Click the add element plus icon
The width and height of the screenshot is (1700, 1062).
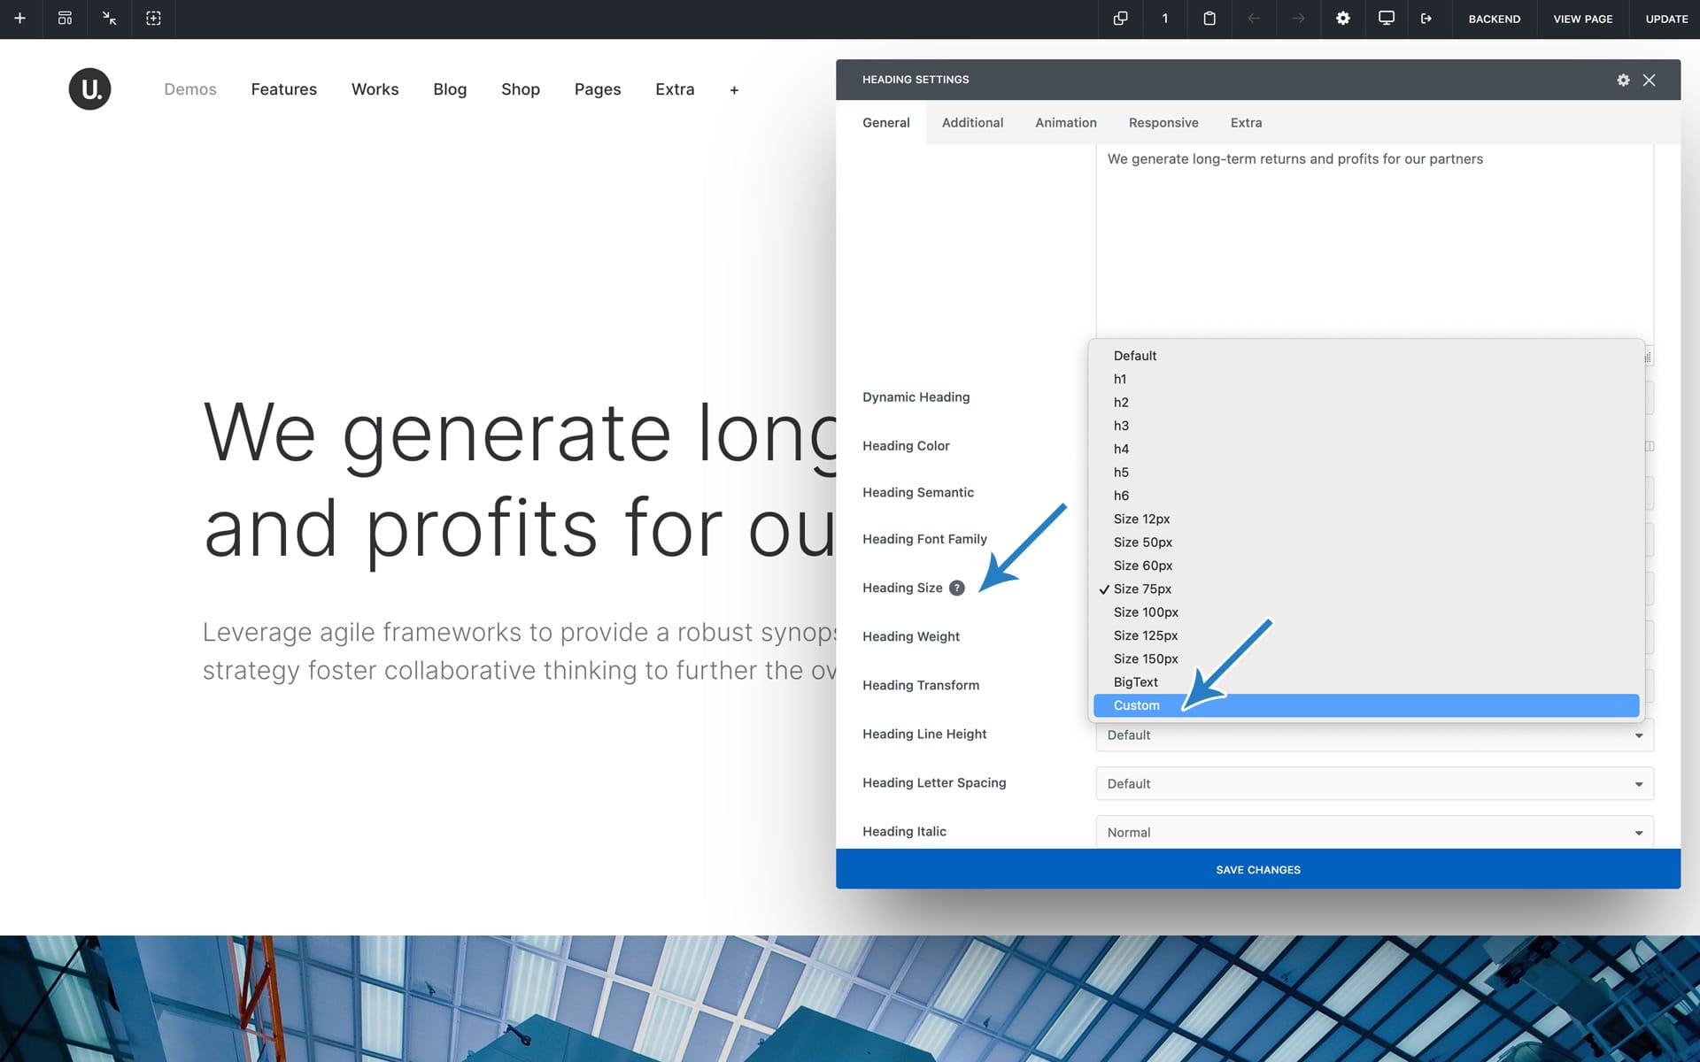[x=19, y=19]
